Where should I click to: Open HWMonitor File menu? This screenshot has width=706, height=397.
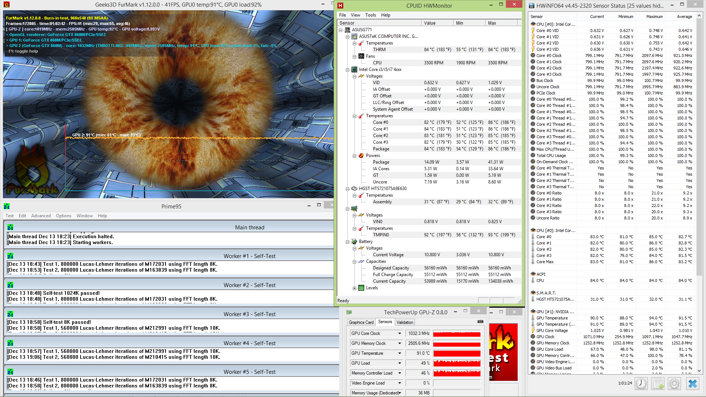point(343,15)
